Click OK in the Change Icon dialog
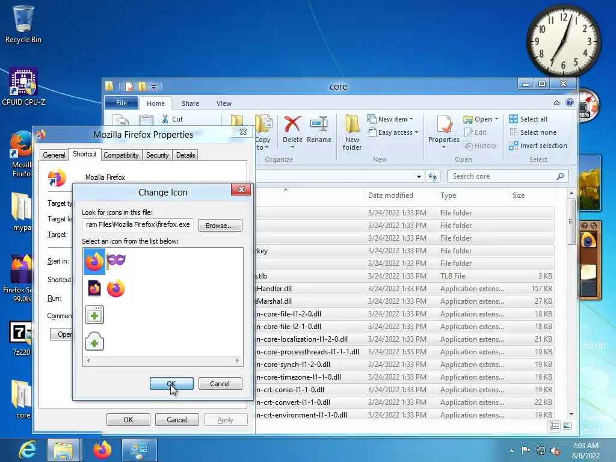 (x=171, y=383)
